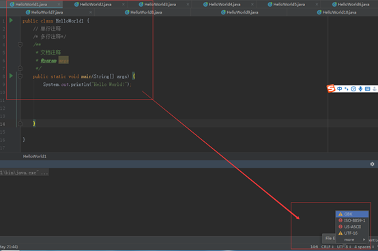Open the 4 spaces indent dropdown
Screen dimensions: 378x251
[364, 247]
